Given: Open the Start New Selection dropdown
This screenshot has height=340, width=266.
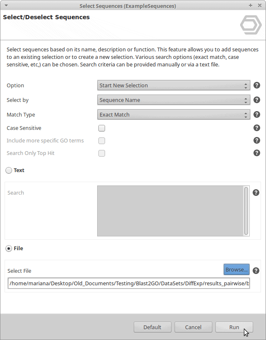Looking at the screenshot, I should tap(173, 85).
